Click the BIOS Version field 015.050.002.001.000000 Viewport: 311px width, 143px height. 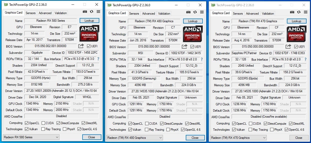51,46
